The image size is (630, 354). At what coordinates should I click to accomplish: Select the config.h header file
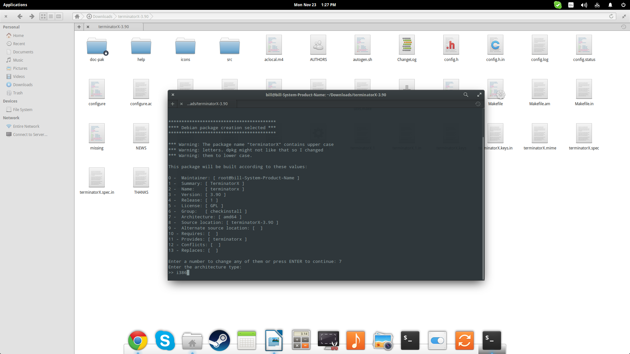(451, 49)
